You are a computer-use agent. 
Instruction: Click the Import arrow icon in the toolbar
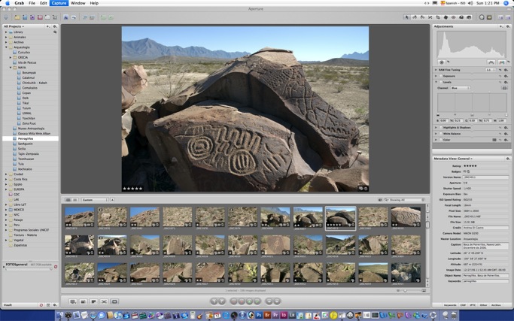[6, 17]
